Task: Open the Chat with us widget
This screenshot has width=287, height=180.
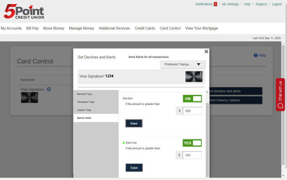Action: coord(280,95)
